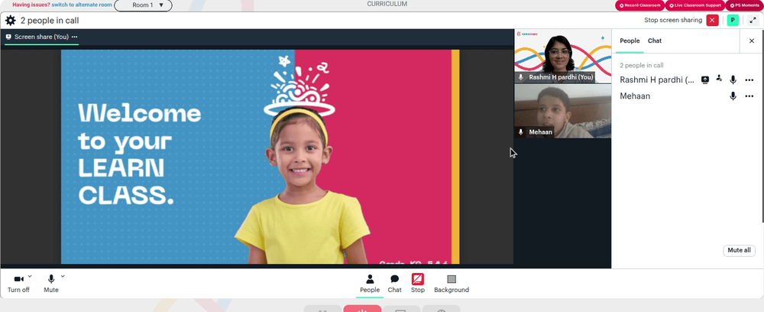The height and width of the screenshot is (312, 764).
Task: Click the PS Moments button
Action: [744, 5]
